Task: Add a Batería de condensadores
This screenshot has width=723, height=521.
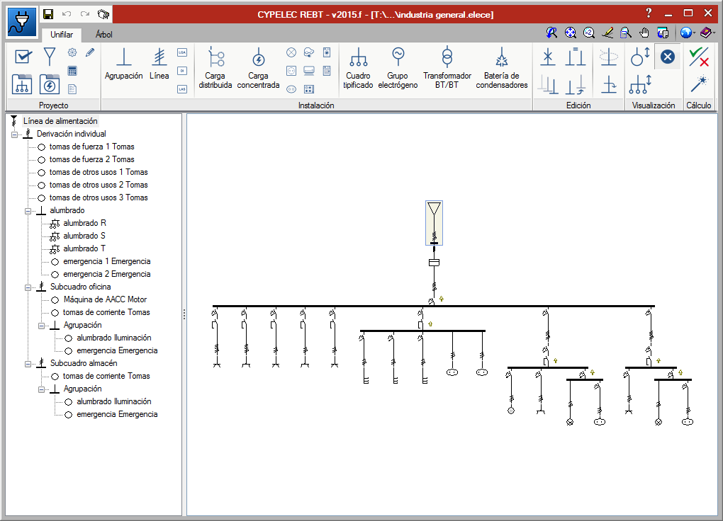Action: 501,68
